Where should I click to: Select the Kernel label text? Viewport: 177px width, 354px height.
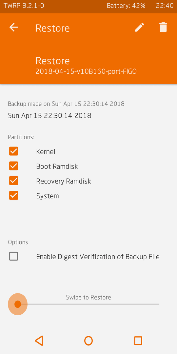pyautogui.click(x=46, y=151)
